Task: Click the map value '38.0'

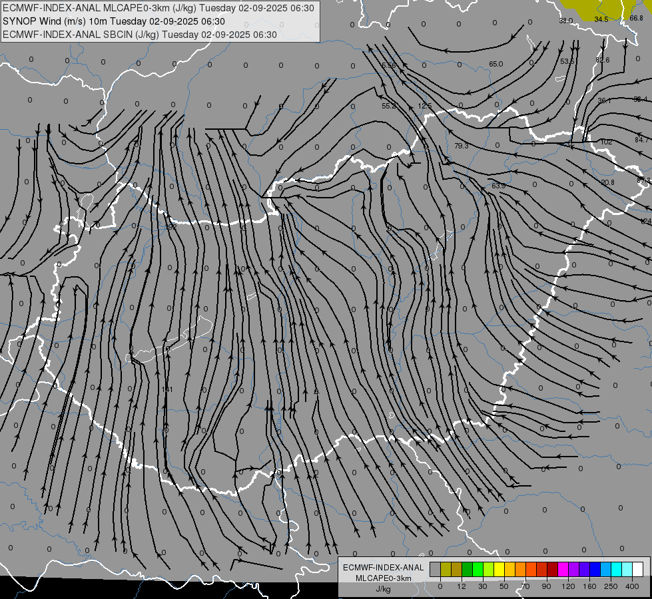Action: coord(566,21)
